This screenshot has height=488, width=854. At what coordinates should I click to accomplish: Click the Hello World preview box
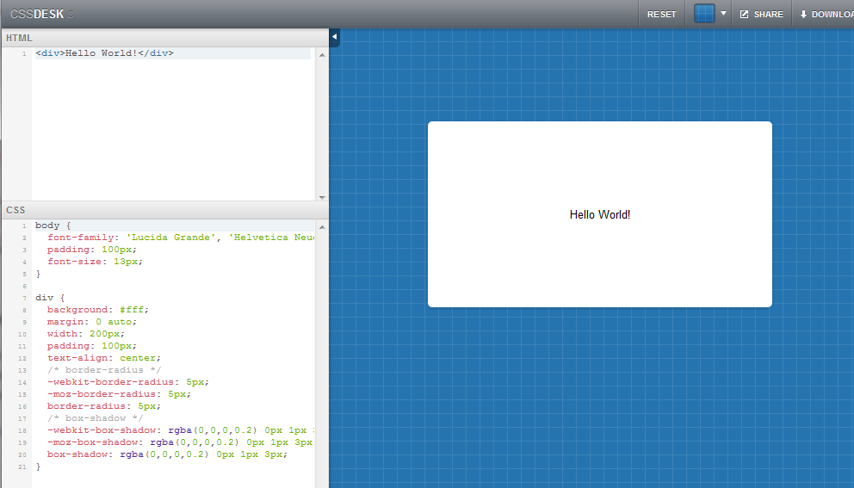600,214
